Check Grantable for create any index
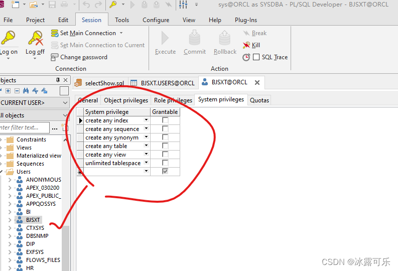 (x=165, y=120)
